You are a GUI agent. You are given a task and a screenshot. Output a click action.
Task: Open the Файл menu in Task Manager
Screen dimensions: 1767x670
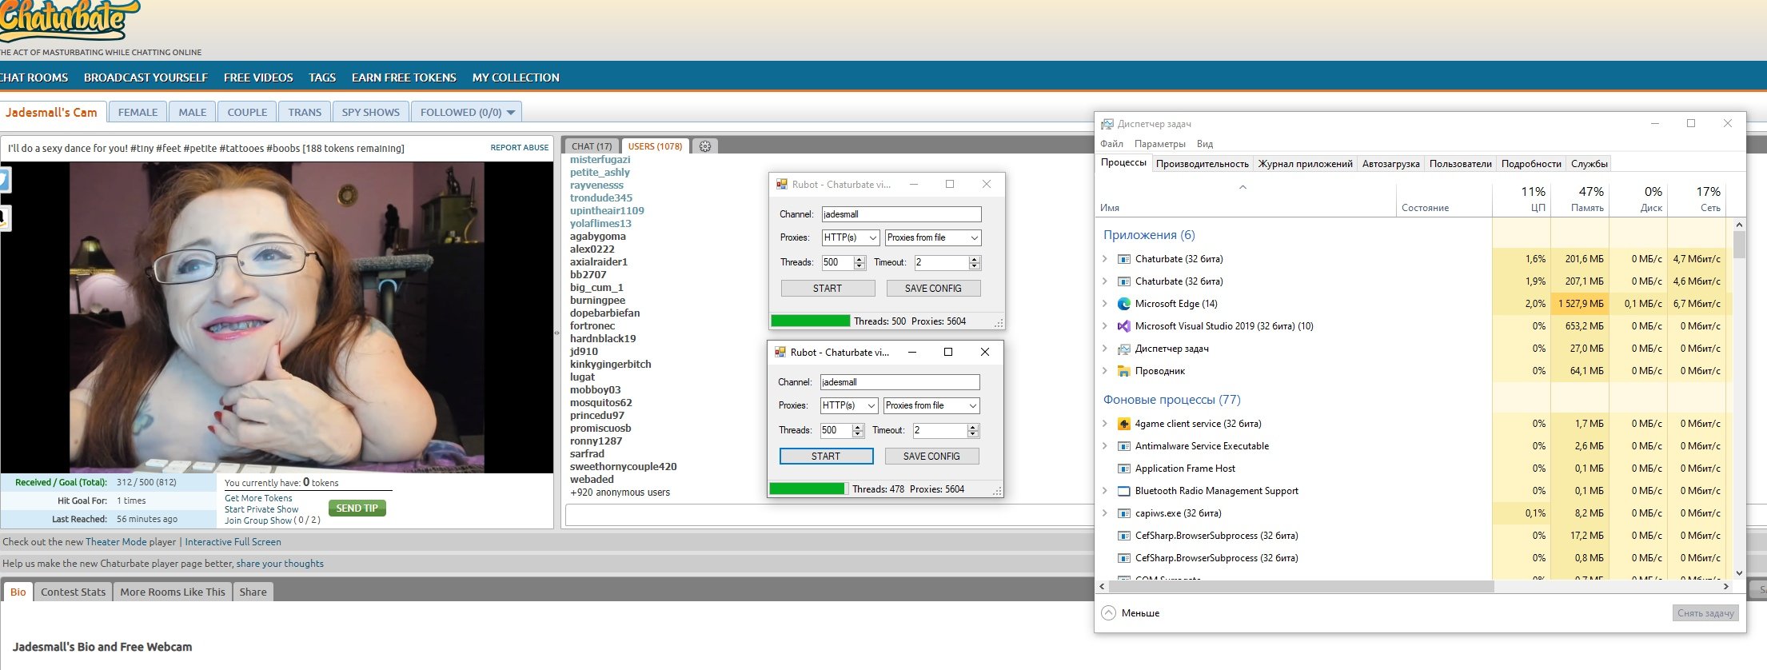point(1111,144)
